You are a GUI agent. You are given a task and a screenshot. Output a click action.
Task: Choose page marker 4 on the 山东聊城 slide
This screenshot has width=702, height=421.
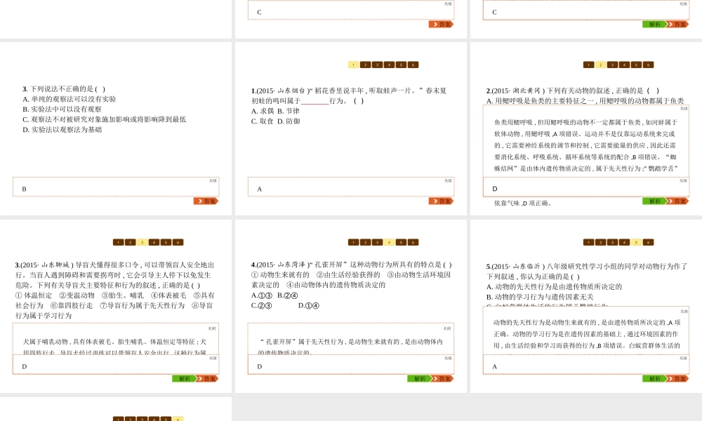tap(154, 243)
